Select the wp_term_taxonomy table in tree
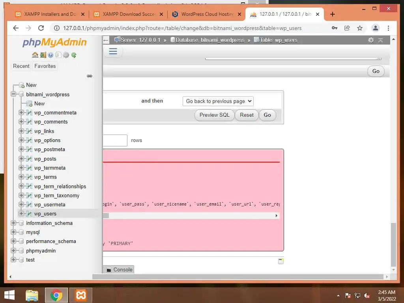The image size is (404, 303). coord(57,195)
